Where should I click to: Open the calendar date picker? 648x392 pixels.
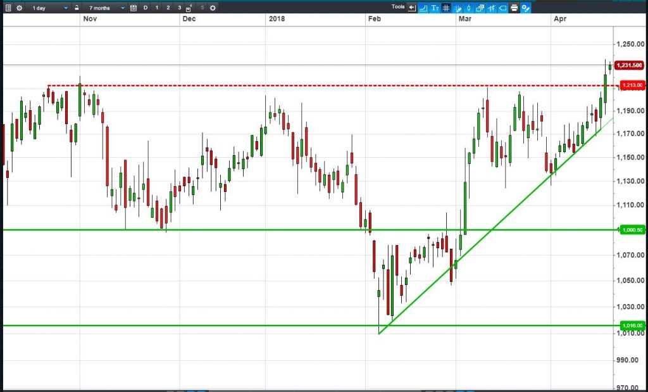pos(134,8)
